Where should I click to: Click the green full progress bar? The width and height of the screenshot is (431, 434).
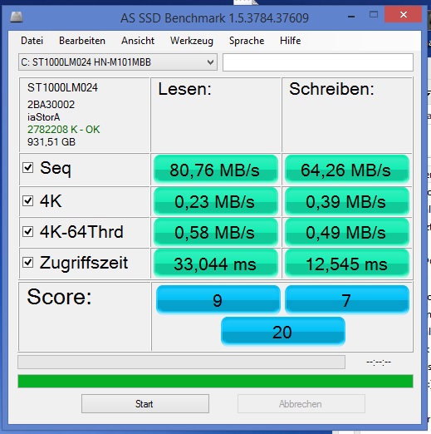(x=215, y=381)
